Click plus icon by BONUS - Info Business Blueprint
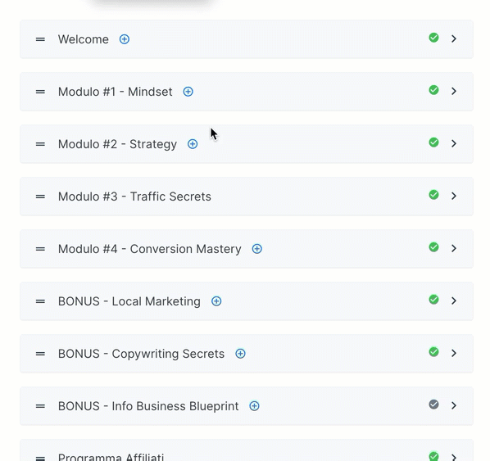Image resolution: width=490 pixels, height=461 pixels. pyautogui.click(x=254, y=406)
